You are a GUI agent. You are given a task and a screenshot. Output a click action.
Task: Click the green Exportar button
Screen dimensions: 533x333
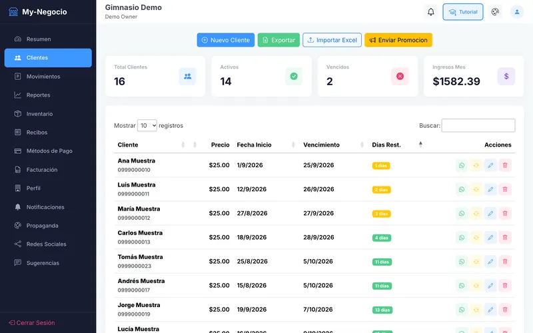pos(278,40)
